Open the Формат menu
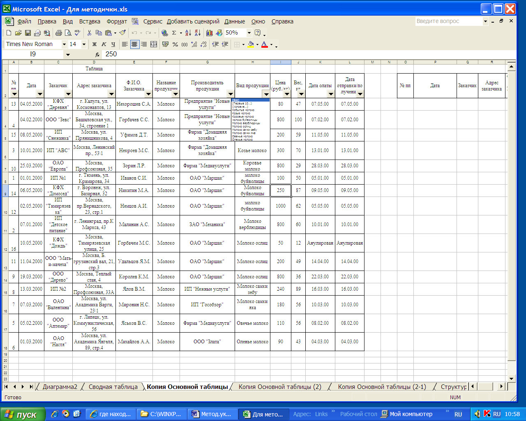The height and width of the screenshot is (421, 526). click(117, 21)
